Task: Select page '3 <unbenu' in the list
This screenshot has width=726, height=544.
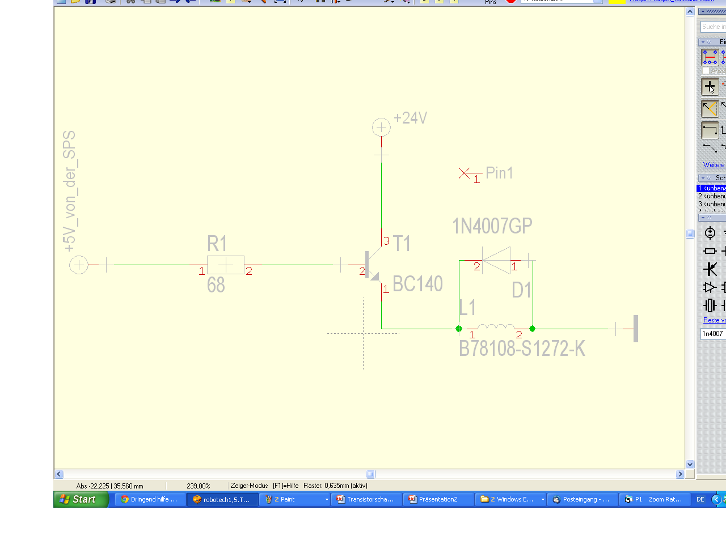Action: coord(711,204)
